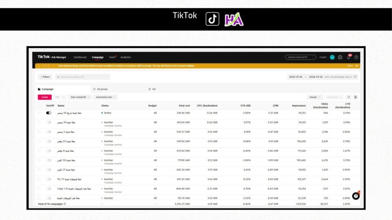
Task: Click the Campaign folder icon
Action: 39,89
